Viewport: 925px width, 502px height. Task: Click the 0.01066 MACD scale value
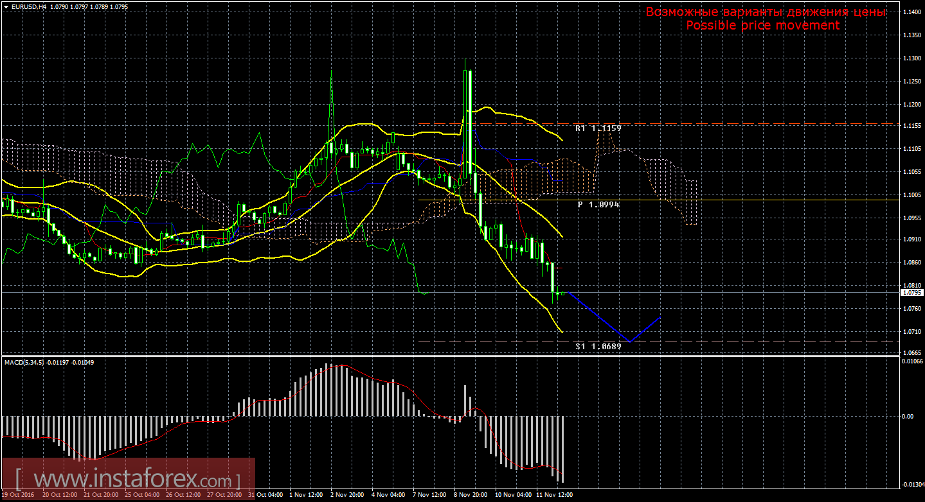point(912,362)
